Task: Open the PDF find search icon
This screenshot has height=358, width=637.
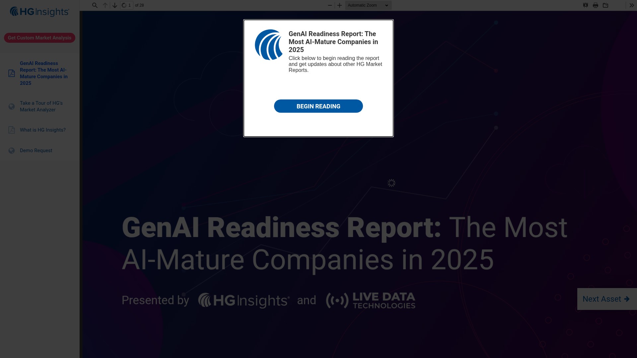Action: (x=95, y=5)
